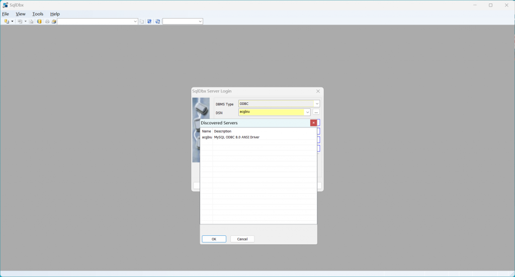Screen dimensions: 515x277
Task: Expand the DBMS Type dropdown showing ODBC
Action: tap(317, 103)
